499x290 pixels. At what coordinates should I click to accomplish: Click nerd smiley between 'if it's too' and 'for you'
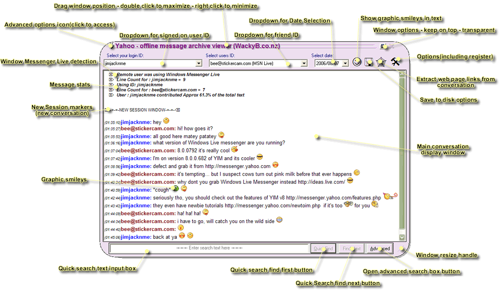click(x=348, y=203)
